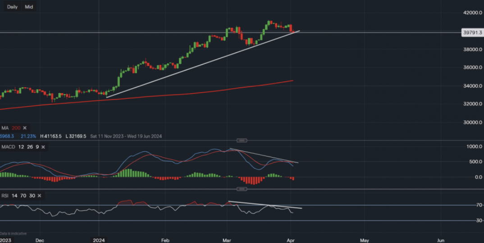Remove the RSI indicator via its X icon
Image resolution: width=484 pixels, height=243 pixels.
[x=39, y=196]
